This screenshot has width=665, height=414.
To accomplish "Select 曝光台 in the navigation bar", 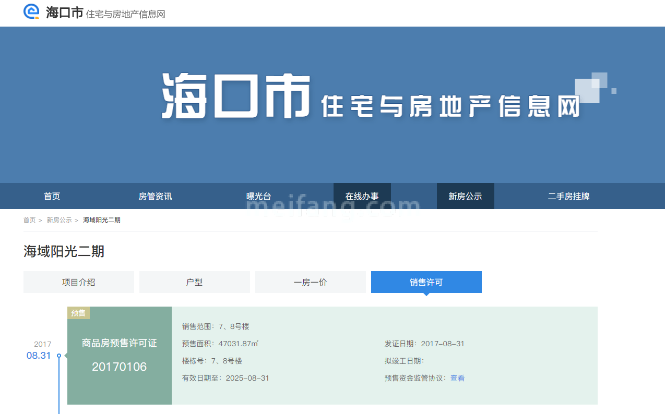I will click(x=259, y=197).
